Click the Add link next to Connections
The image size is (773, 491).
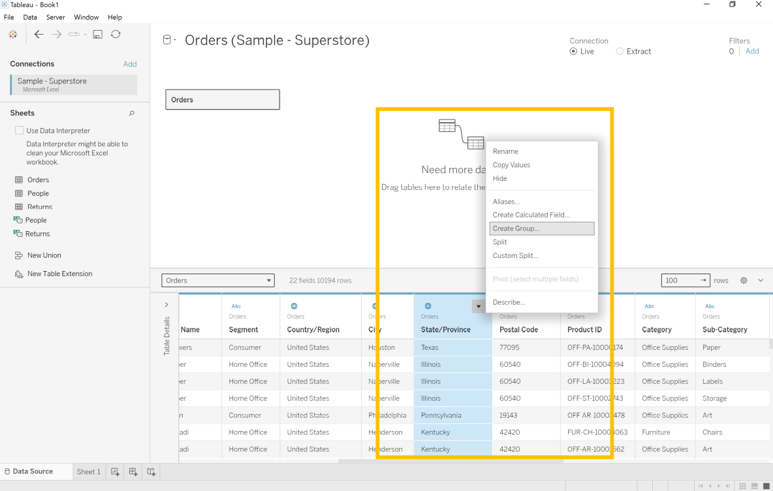(x=130, y=64)
